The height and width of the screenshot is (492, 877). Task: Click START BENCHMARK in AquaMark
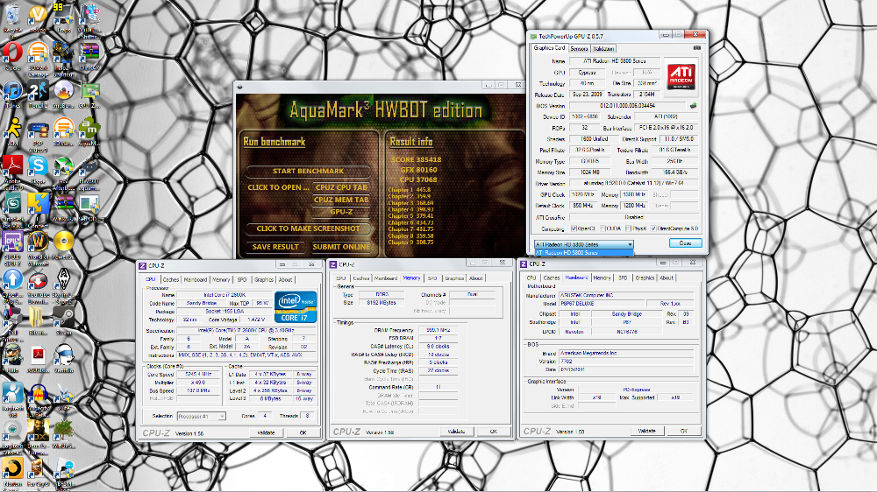308,171
